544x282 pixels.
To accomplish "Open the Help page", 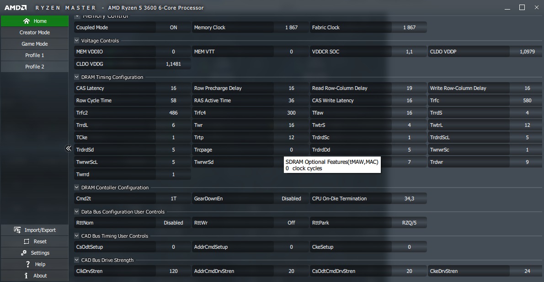I will pyautogui.click(x=35, y=264).
